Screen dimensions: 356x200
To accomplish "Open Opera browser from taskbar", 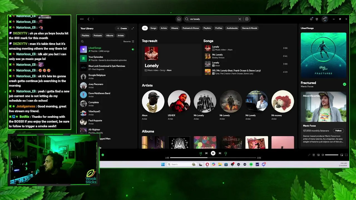I will [207, 164].
